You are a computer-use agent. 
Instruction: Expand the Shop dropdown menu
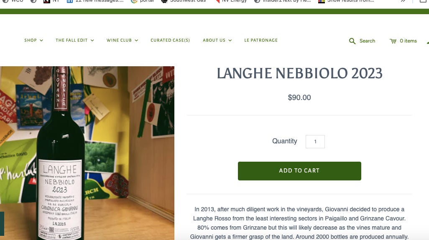(33, 40)
